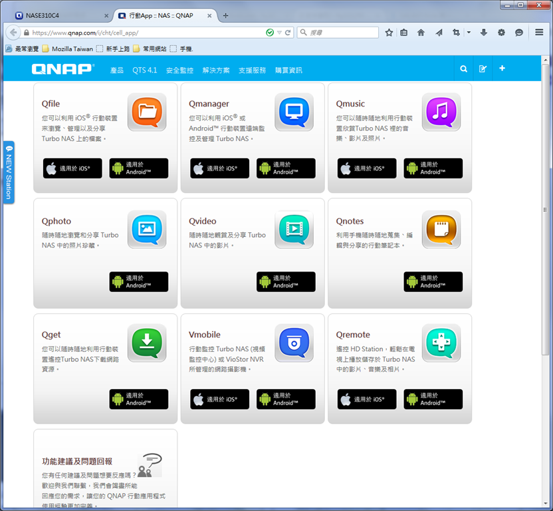
Task: Open the Qremote gamepad app icon
Action: (x=441, y=343)
